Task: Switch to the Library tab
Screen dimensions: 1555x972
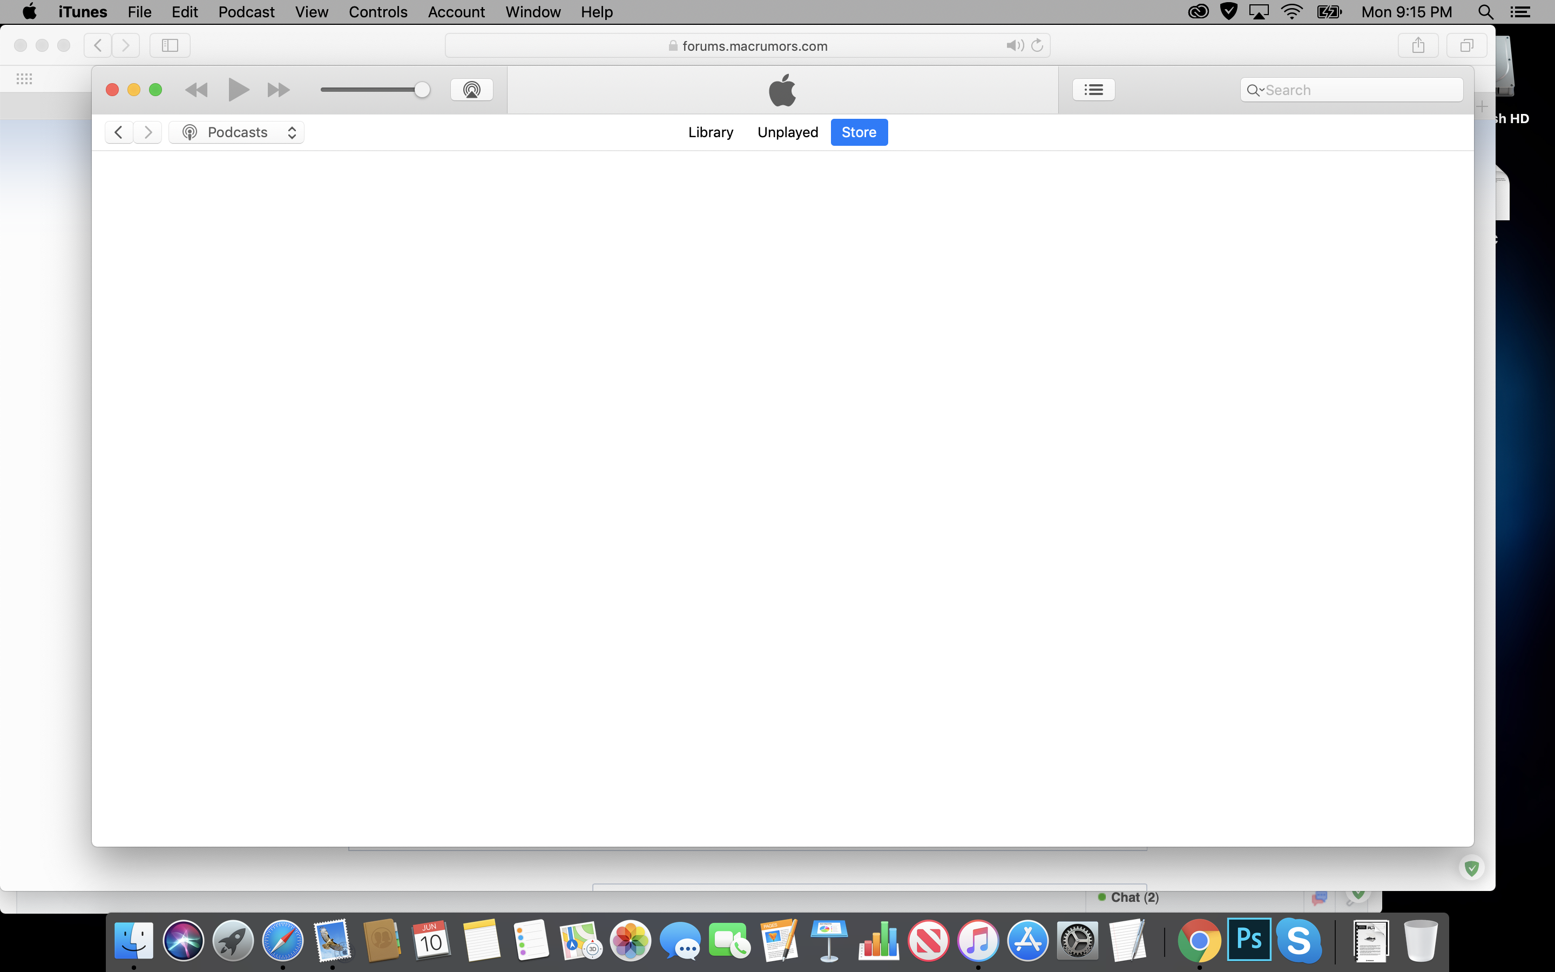Action: 710,132
